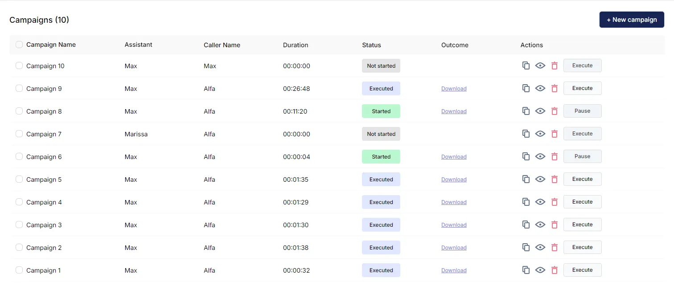Create a campaign with New campaign button
Image resolution: width=674 pixels, height=290 pixels.
coord(632,20)
